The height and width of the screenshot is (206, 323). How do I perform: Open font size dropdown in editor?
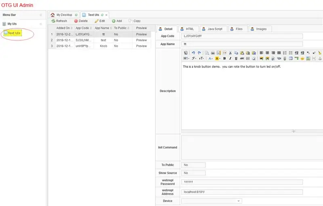[x=201, y=59]
